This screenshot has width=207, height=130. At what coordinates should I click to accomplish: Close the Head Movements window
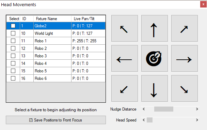point(203,4)
